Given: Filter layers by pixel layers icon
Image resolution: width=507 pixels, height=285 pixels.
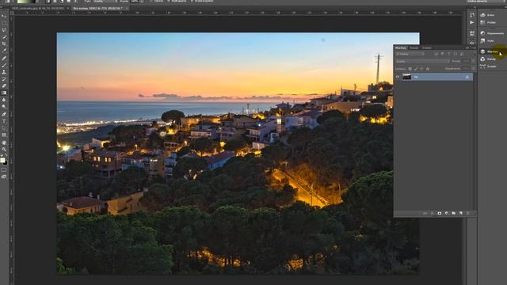Looking at the screenshot, I should [x=436, y=54].
